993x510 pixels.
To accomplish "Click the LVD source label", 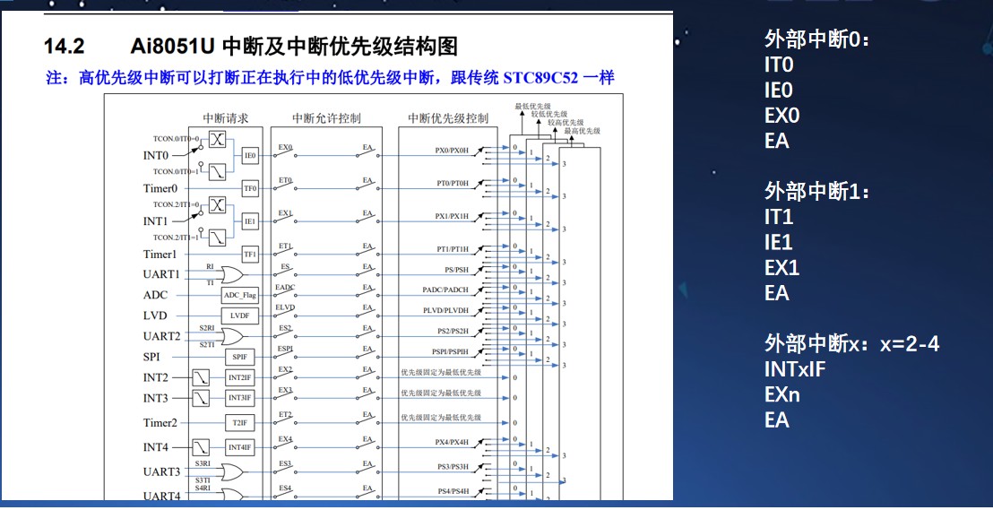I will coord(155,316).
